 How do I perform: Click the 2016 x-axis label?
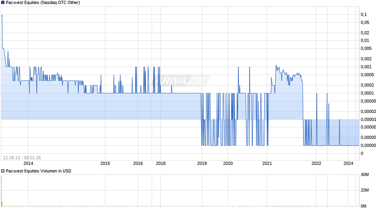click(138, 163)
